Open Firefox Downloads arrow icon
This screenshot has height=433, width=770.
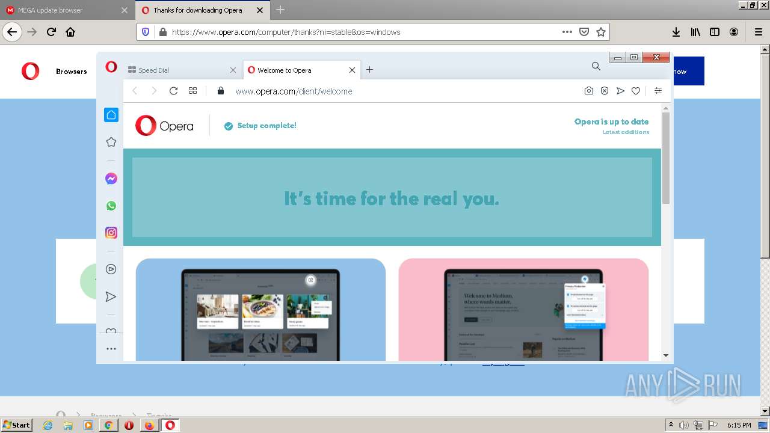coord(676,32)
